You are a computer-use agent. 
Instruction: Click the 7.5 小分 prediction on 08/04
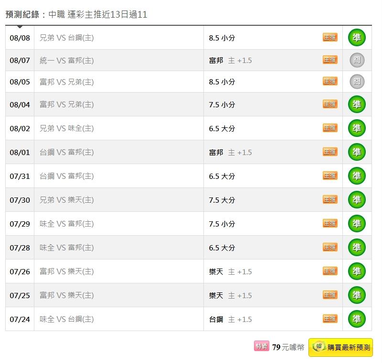pyautogui.click(x=222, y=104)
